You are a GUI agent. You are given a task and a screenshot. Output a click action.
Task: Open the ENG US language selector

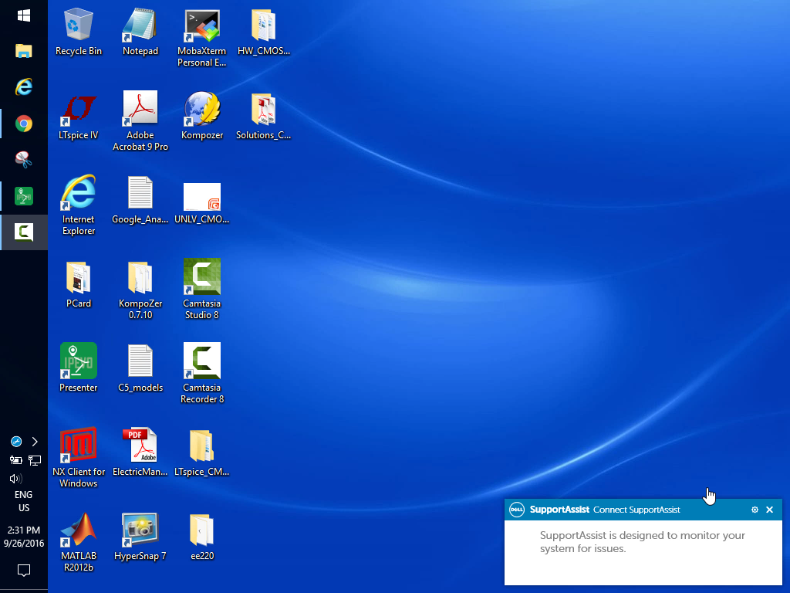[24, 502]
